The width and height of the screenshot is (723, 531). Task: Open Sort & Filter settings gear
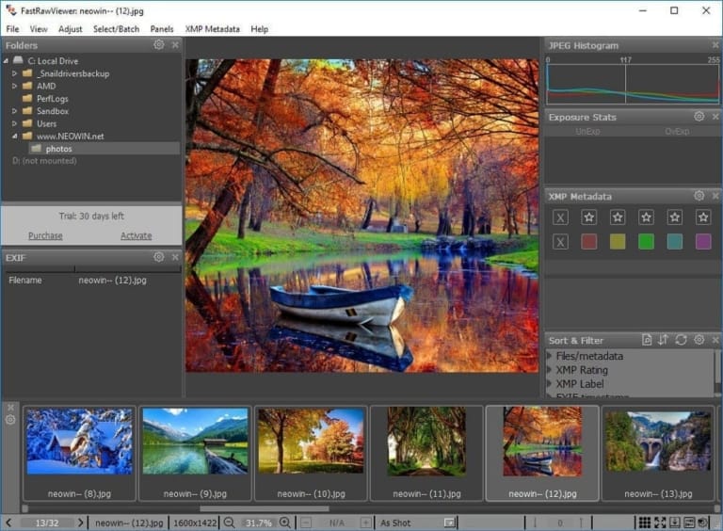[699, 340]
